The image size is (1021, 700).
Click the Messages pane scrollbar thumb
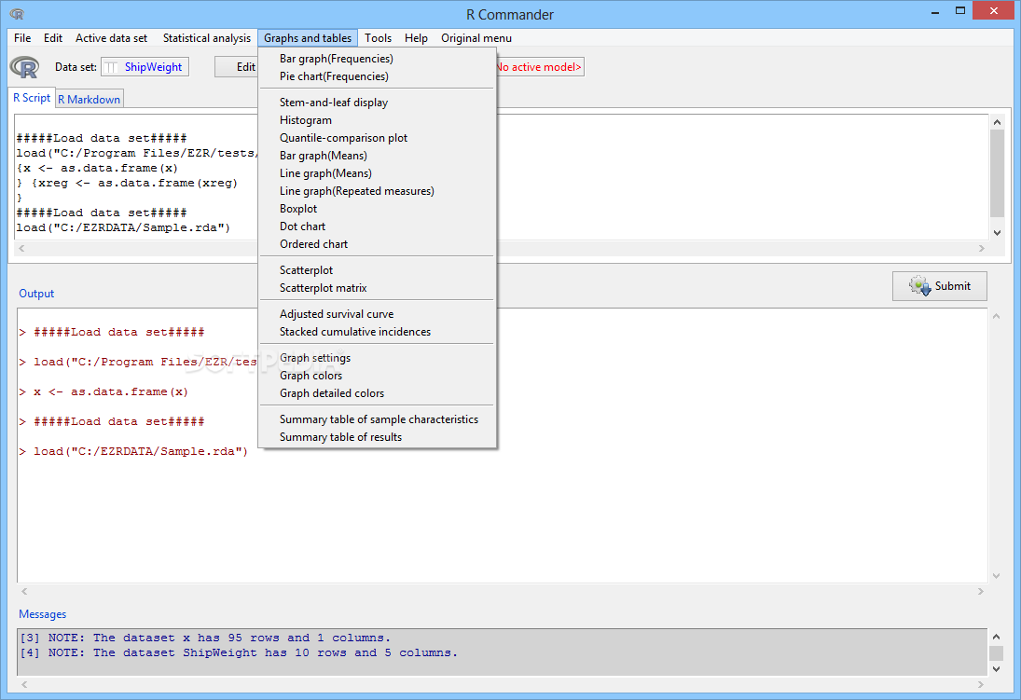pyautogui.click(x=996, y=652)
